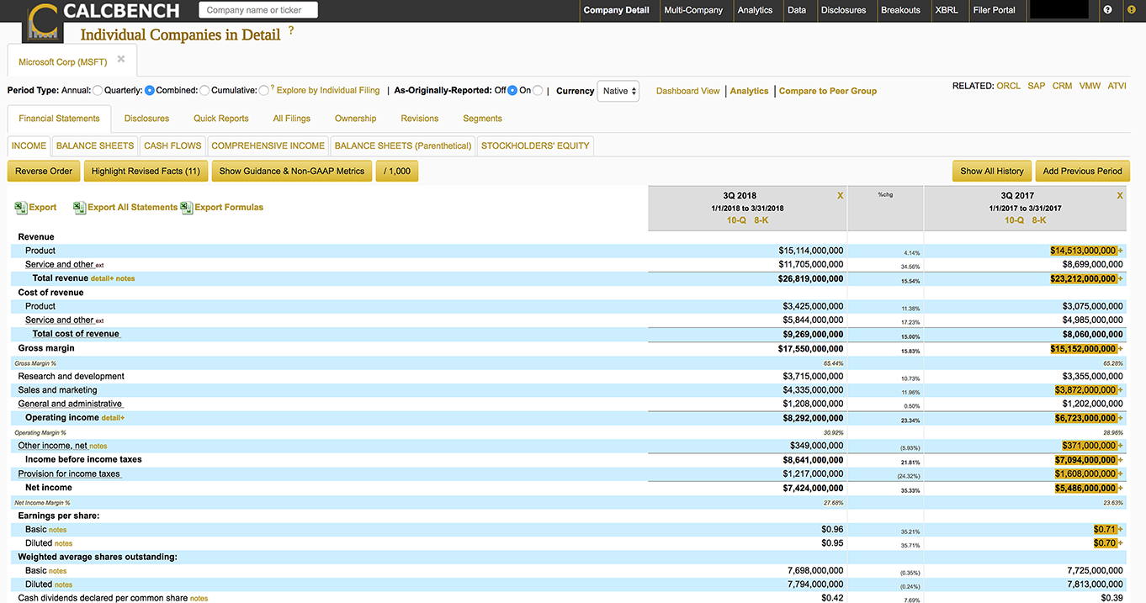Expand Total revenue detail+
Viewport: 1146px width, 603px height.
(101, 278)
